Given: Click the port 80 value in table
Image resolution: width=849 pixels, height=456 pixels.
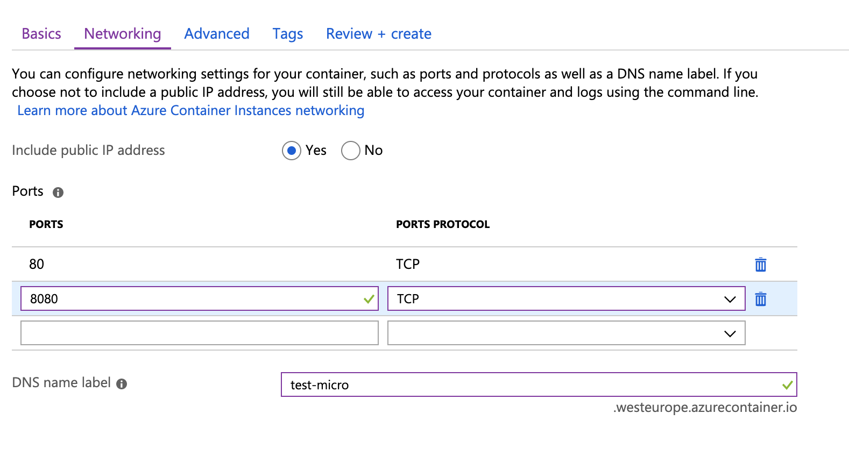Looking at the screenshot, I should coord(37,265).
